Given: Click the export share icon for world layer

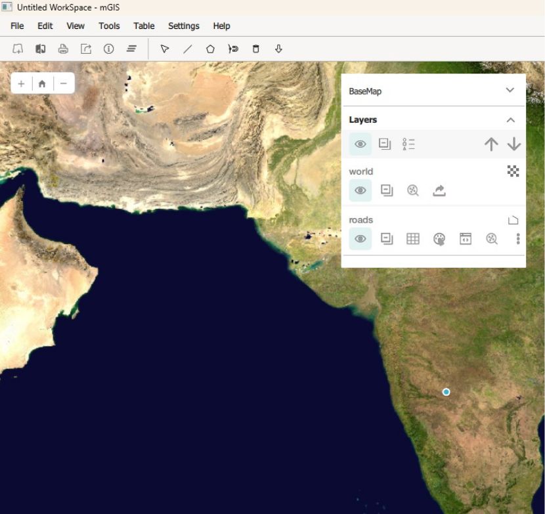Looking at the screenshot, I should tap(439, 190).
